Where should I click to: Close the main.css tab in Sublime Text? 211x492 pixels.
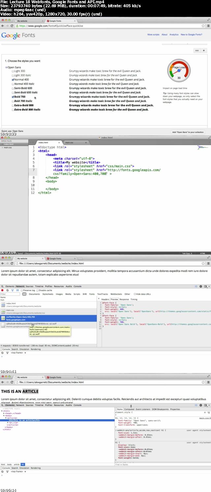(x=86, y=143)
